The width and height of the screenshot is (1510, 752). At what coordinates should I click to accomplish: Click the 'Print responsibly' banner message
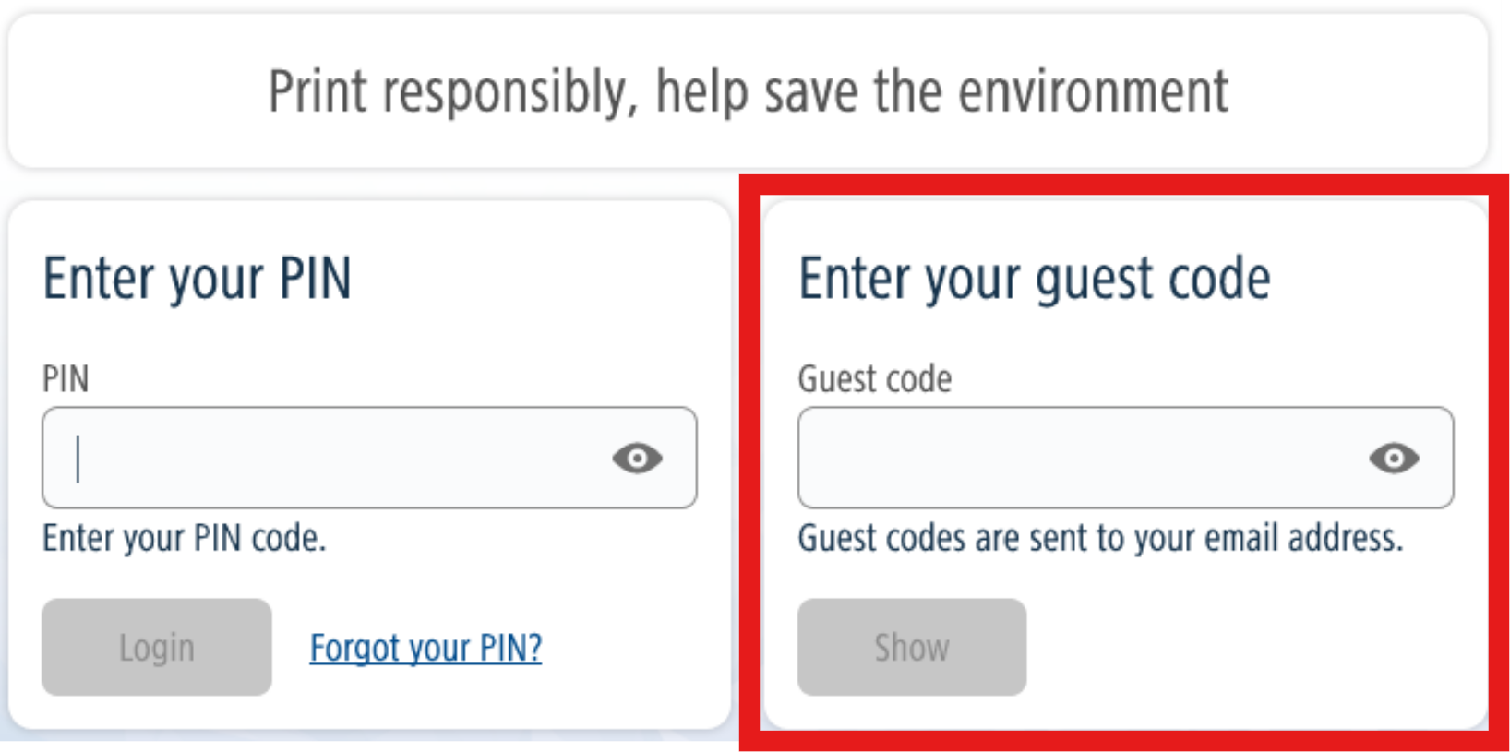tap(748, 91)
